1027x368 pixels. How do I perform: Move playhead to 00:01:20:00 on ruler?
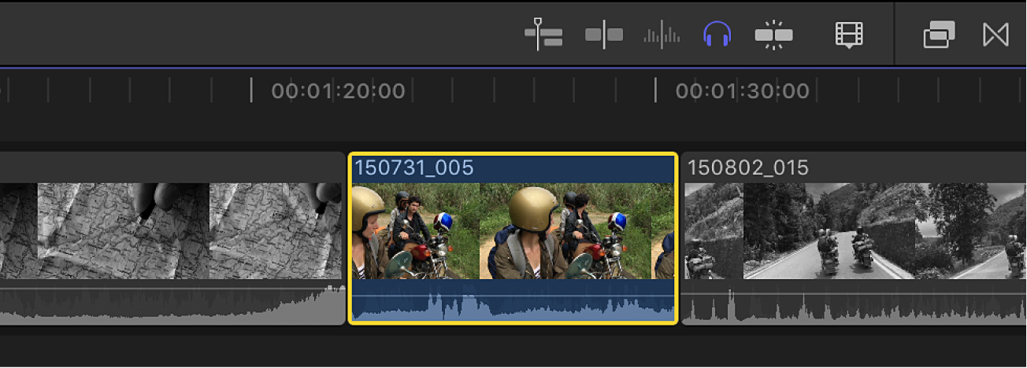click(252, 90)
